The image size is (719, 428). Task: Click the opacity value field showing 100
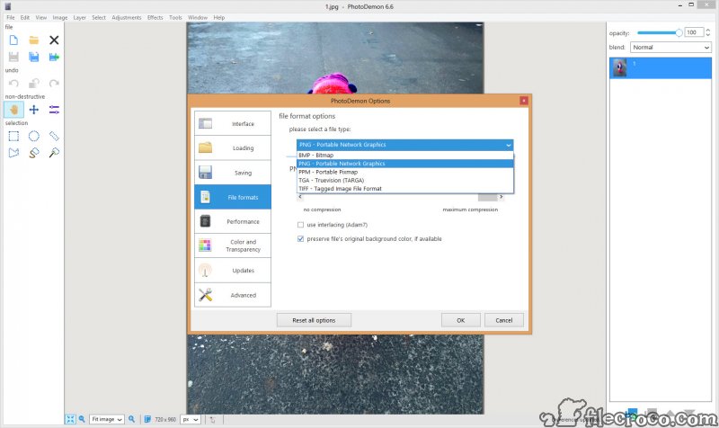(693, 32)
